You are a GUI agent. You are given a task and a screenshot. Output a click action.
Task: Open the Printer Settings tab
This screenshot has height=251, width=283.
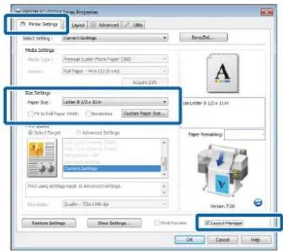click(41, 25)
